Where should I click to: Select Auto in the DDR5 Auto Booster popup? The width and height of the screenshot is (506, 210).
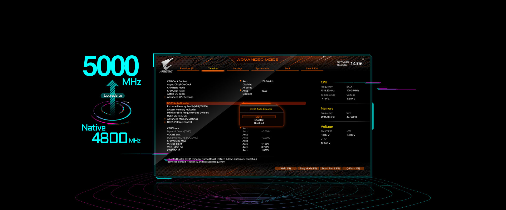259,117
